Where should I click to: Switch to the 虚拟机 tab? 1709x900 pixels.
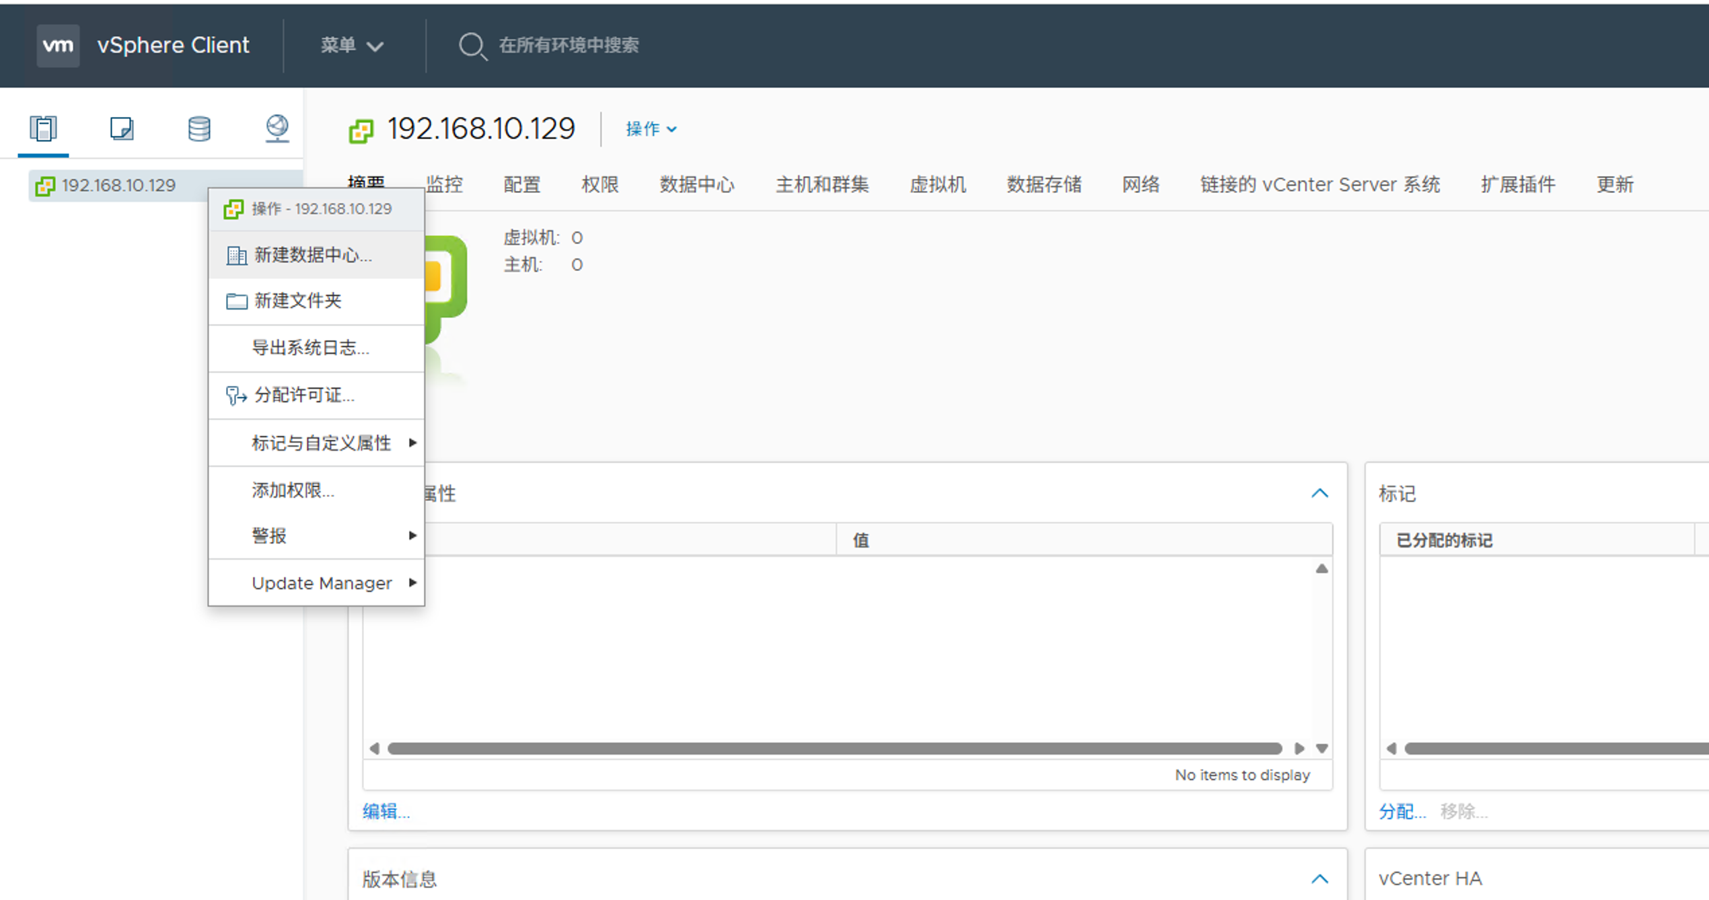(938, 184)
